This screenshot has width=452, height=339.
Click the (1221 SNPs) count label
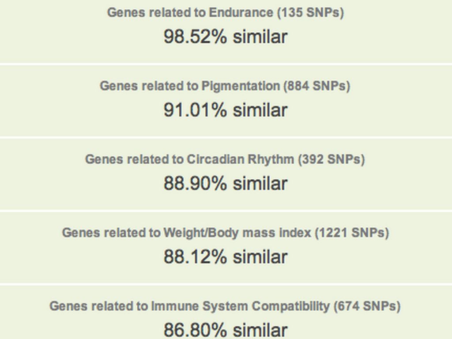pyautogui.click(x=352, y=232)
